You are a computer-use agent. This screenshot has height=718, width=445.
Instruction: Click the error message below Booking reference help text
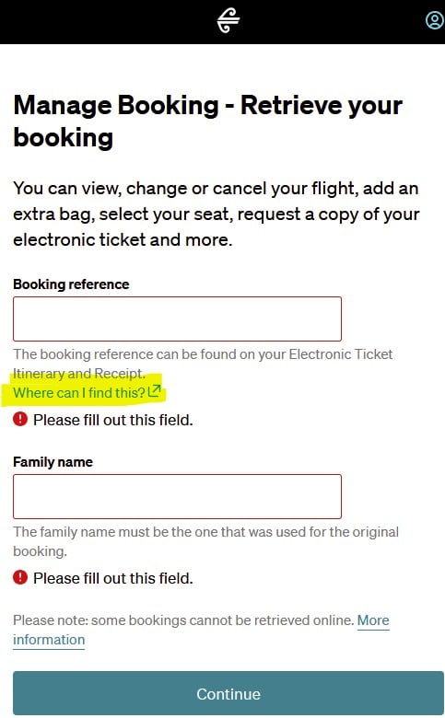coord(112,420)
